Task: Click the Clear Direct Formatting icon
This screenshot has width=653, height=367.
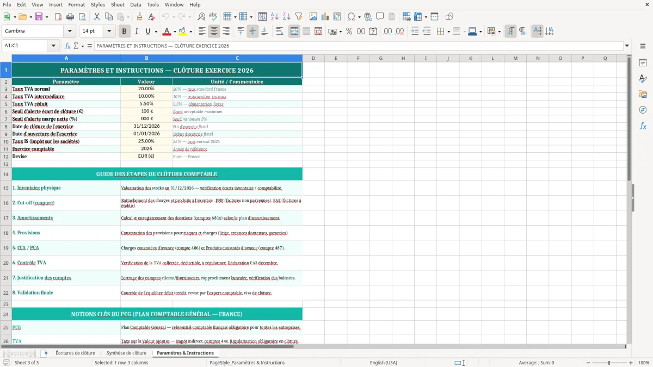Action: click(151, 17)
